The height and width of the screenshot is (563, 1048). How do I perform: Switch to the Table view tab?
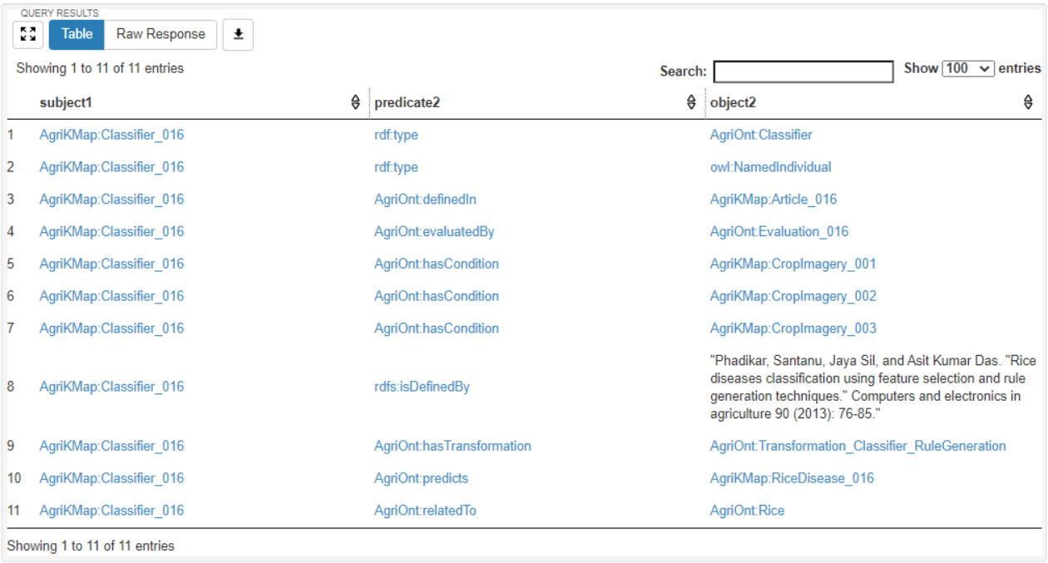tap(77, 34)
